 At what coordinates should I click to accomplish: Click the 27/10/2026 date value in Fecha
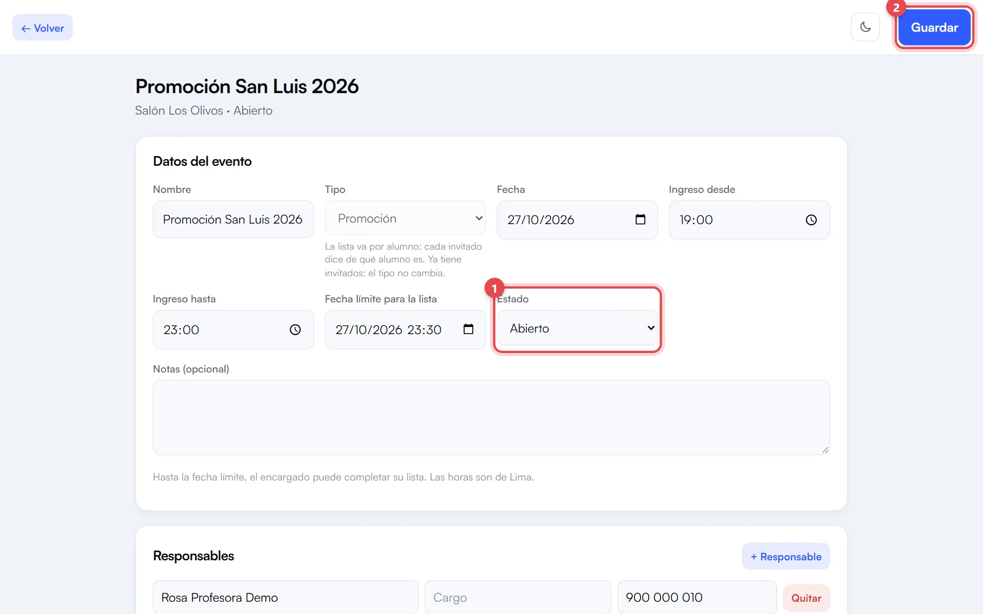(x=541, y=220)
